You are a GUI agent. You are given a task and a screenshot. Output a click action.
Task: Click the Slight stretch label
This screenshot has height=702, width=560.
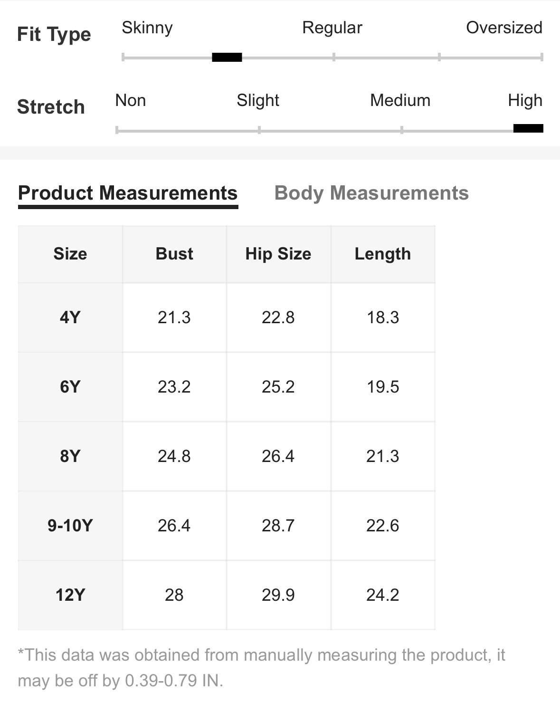click(x=258, y=100)
